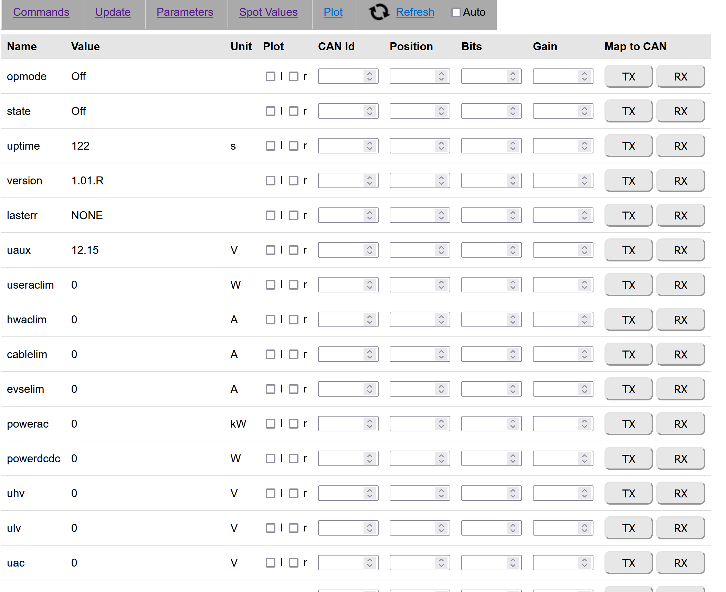
Task: Enable the Auto refresh checkbox
Action: [x=456, y=12]
